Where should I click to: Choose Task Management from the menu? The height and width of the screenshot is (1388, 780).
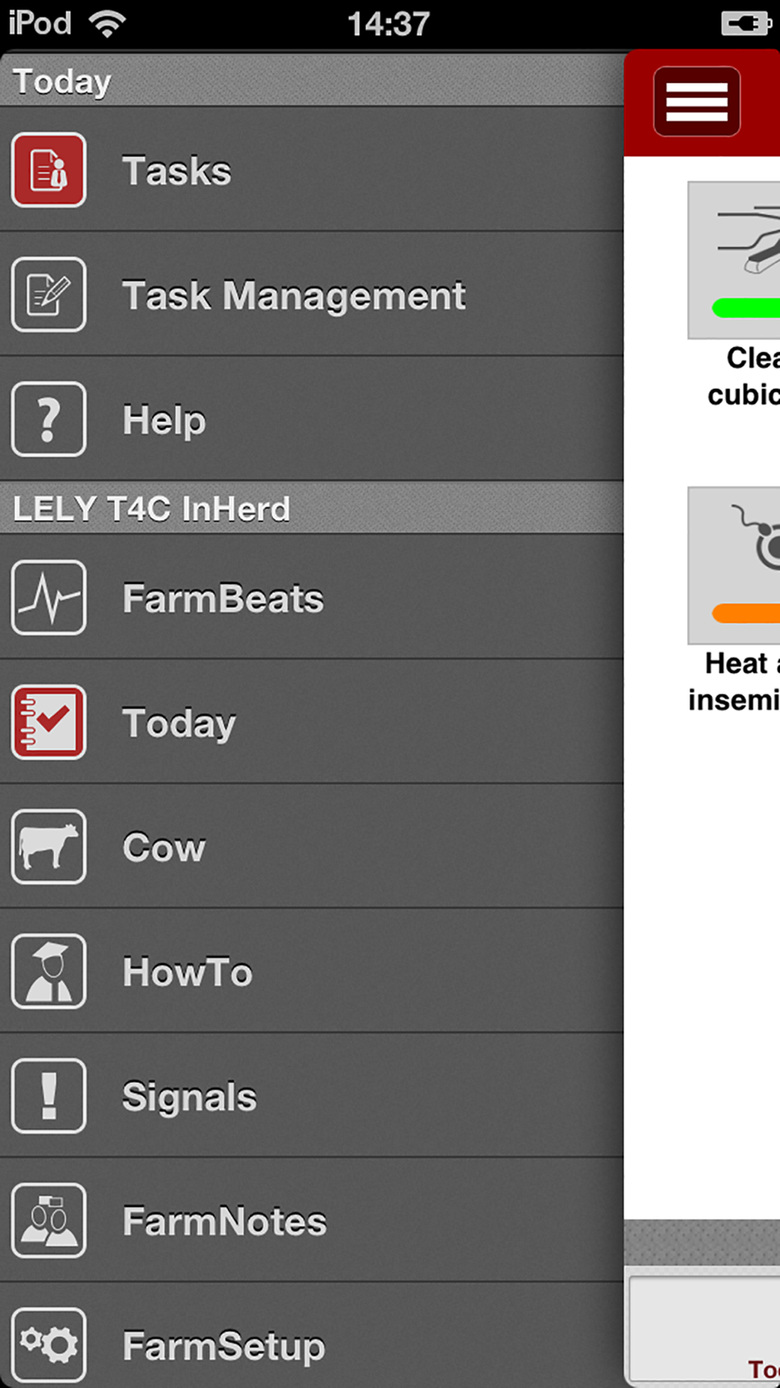point(293,296)
